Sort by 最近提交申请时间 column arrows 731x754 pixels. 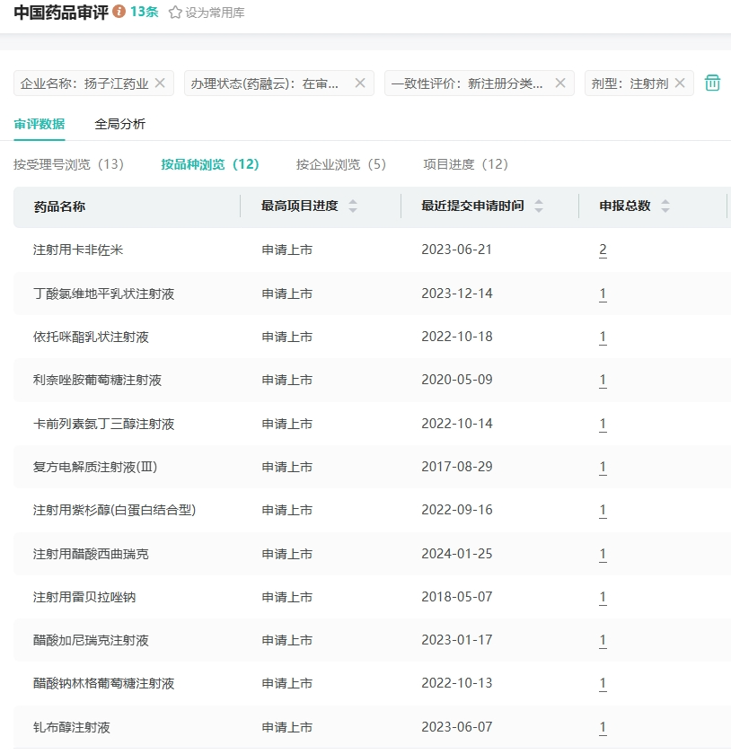[539, 206]
